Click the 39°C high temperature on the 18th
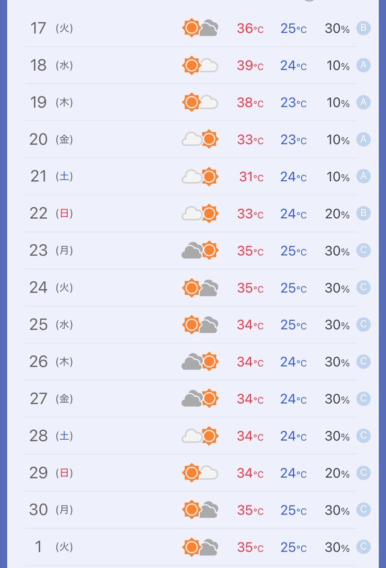Viewport: 386px width, 568px height. coord(250,66)
